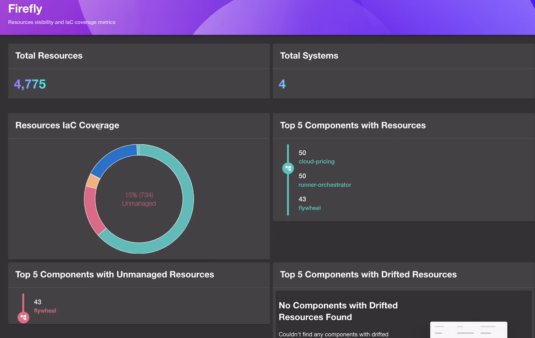This screenshot has height=338, width=535.
Task: Click the Total Systems value 4
Action: 282,84
